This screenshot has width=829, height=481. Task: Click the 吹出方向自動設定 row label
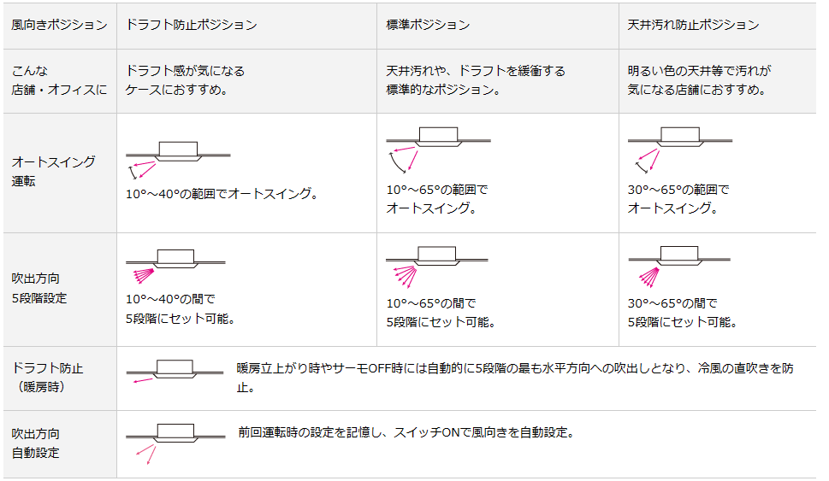tap(35, 443)
